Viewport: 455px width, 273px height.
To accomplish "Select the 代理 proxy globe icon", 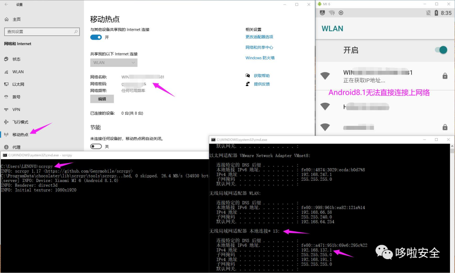I will coord(6,147).
